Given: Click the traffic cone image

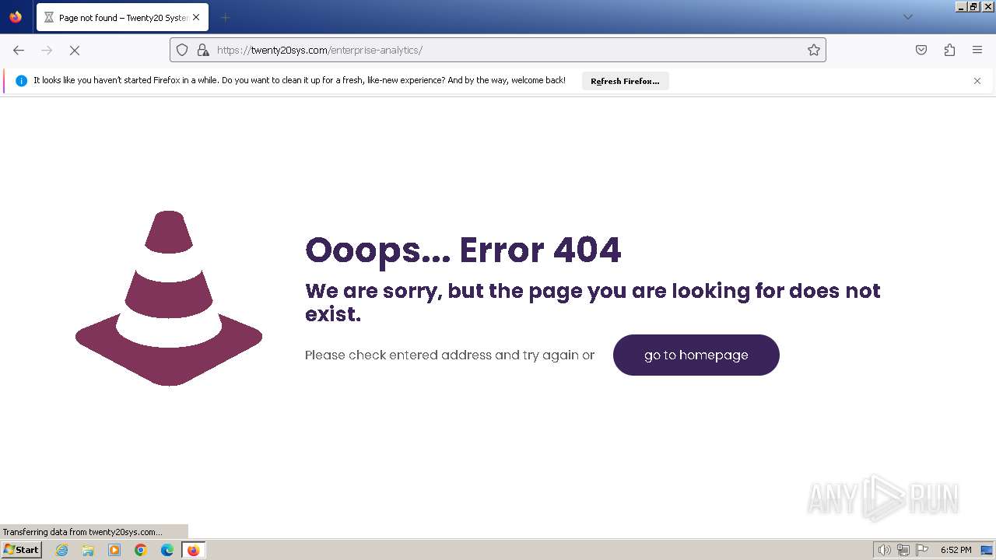Looking at the screenshot, I should 169,298.
